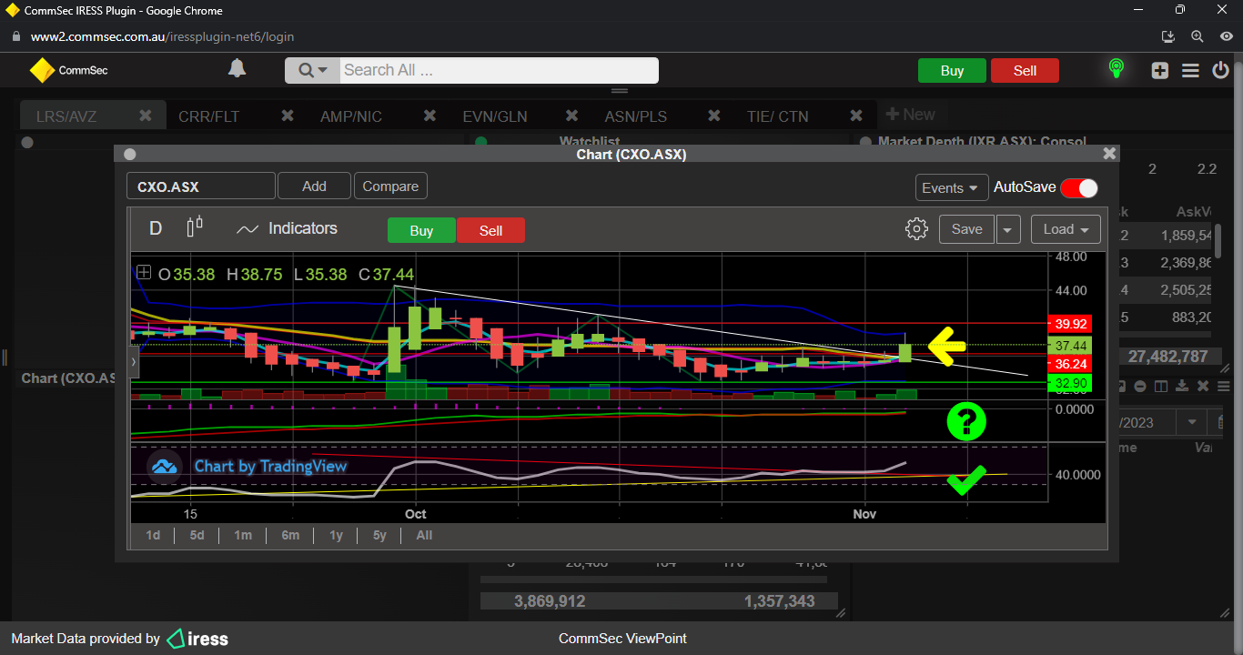Screen dimensions: 1243x655
Task: Expand the chart left side panel arrow
Action: pos(134,361)
